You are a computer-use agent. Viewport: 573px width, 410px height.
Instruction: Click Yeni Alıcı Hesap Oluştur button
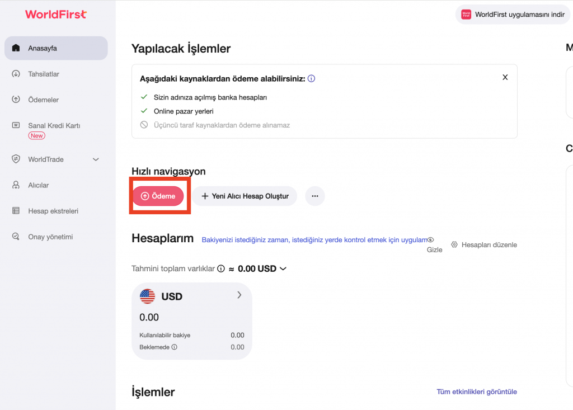click(245, 196)
